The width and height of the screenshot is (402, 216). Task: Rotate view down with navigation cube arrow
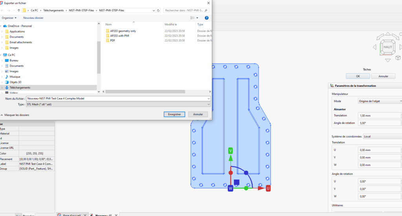388,60
